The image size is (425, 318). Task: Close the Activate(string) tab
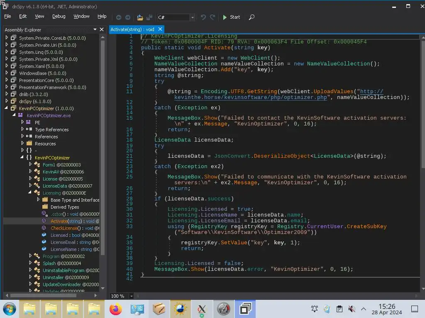coord(160,29)
